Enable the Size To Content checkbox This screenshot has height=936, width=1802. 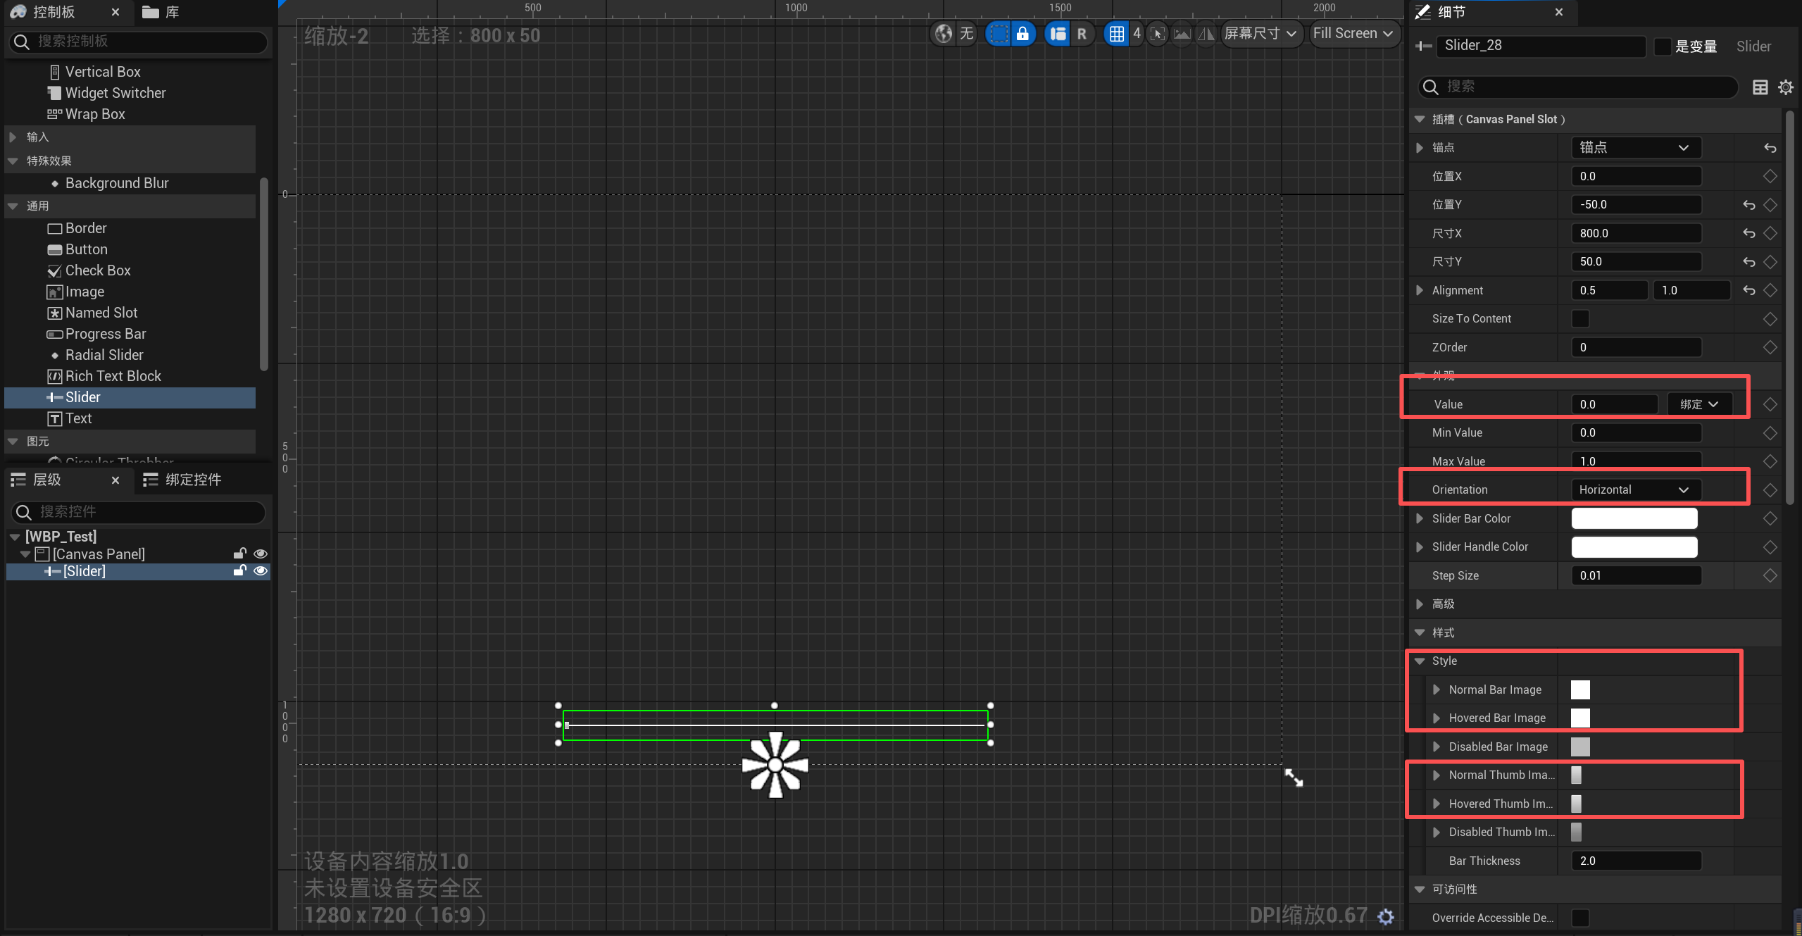1580,318
